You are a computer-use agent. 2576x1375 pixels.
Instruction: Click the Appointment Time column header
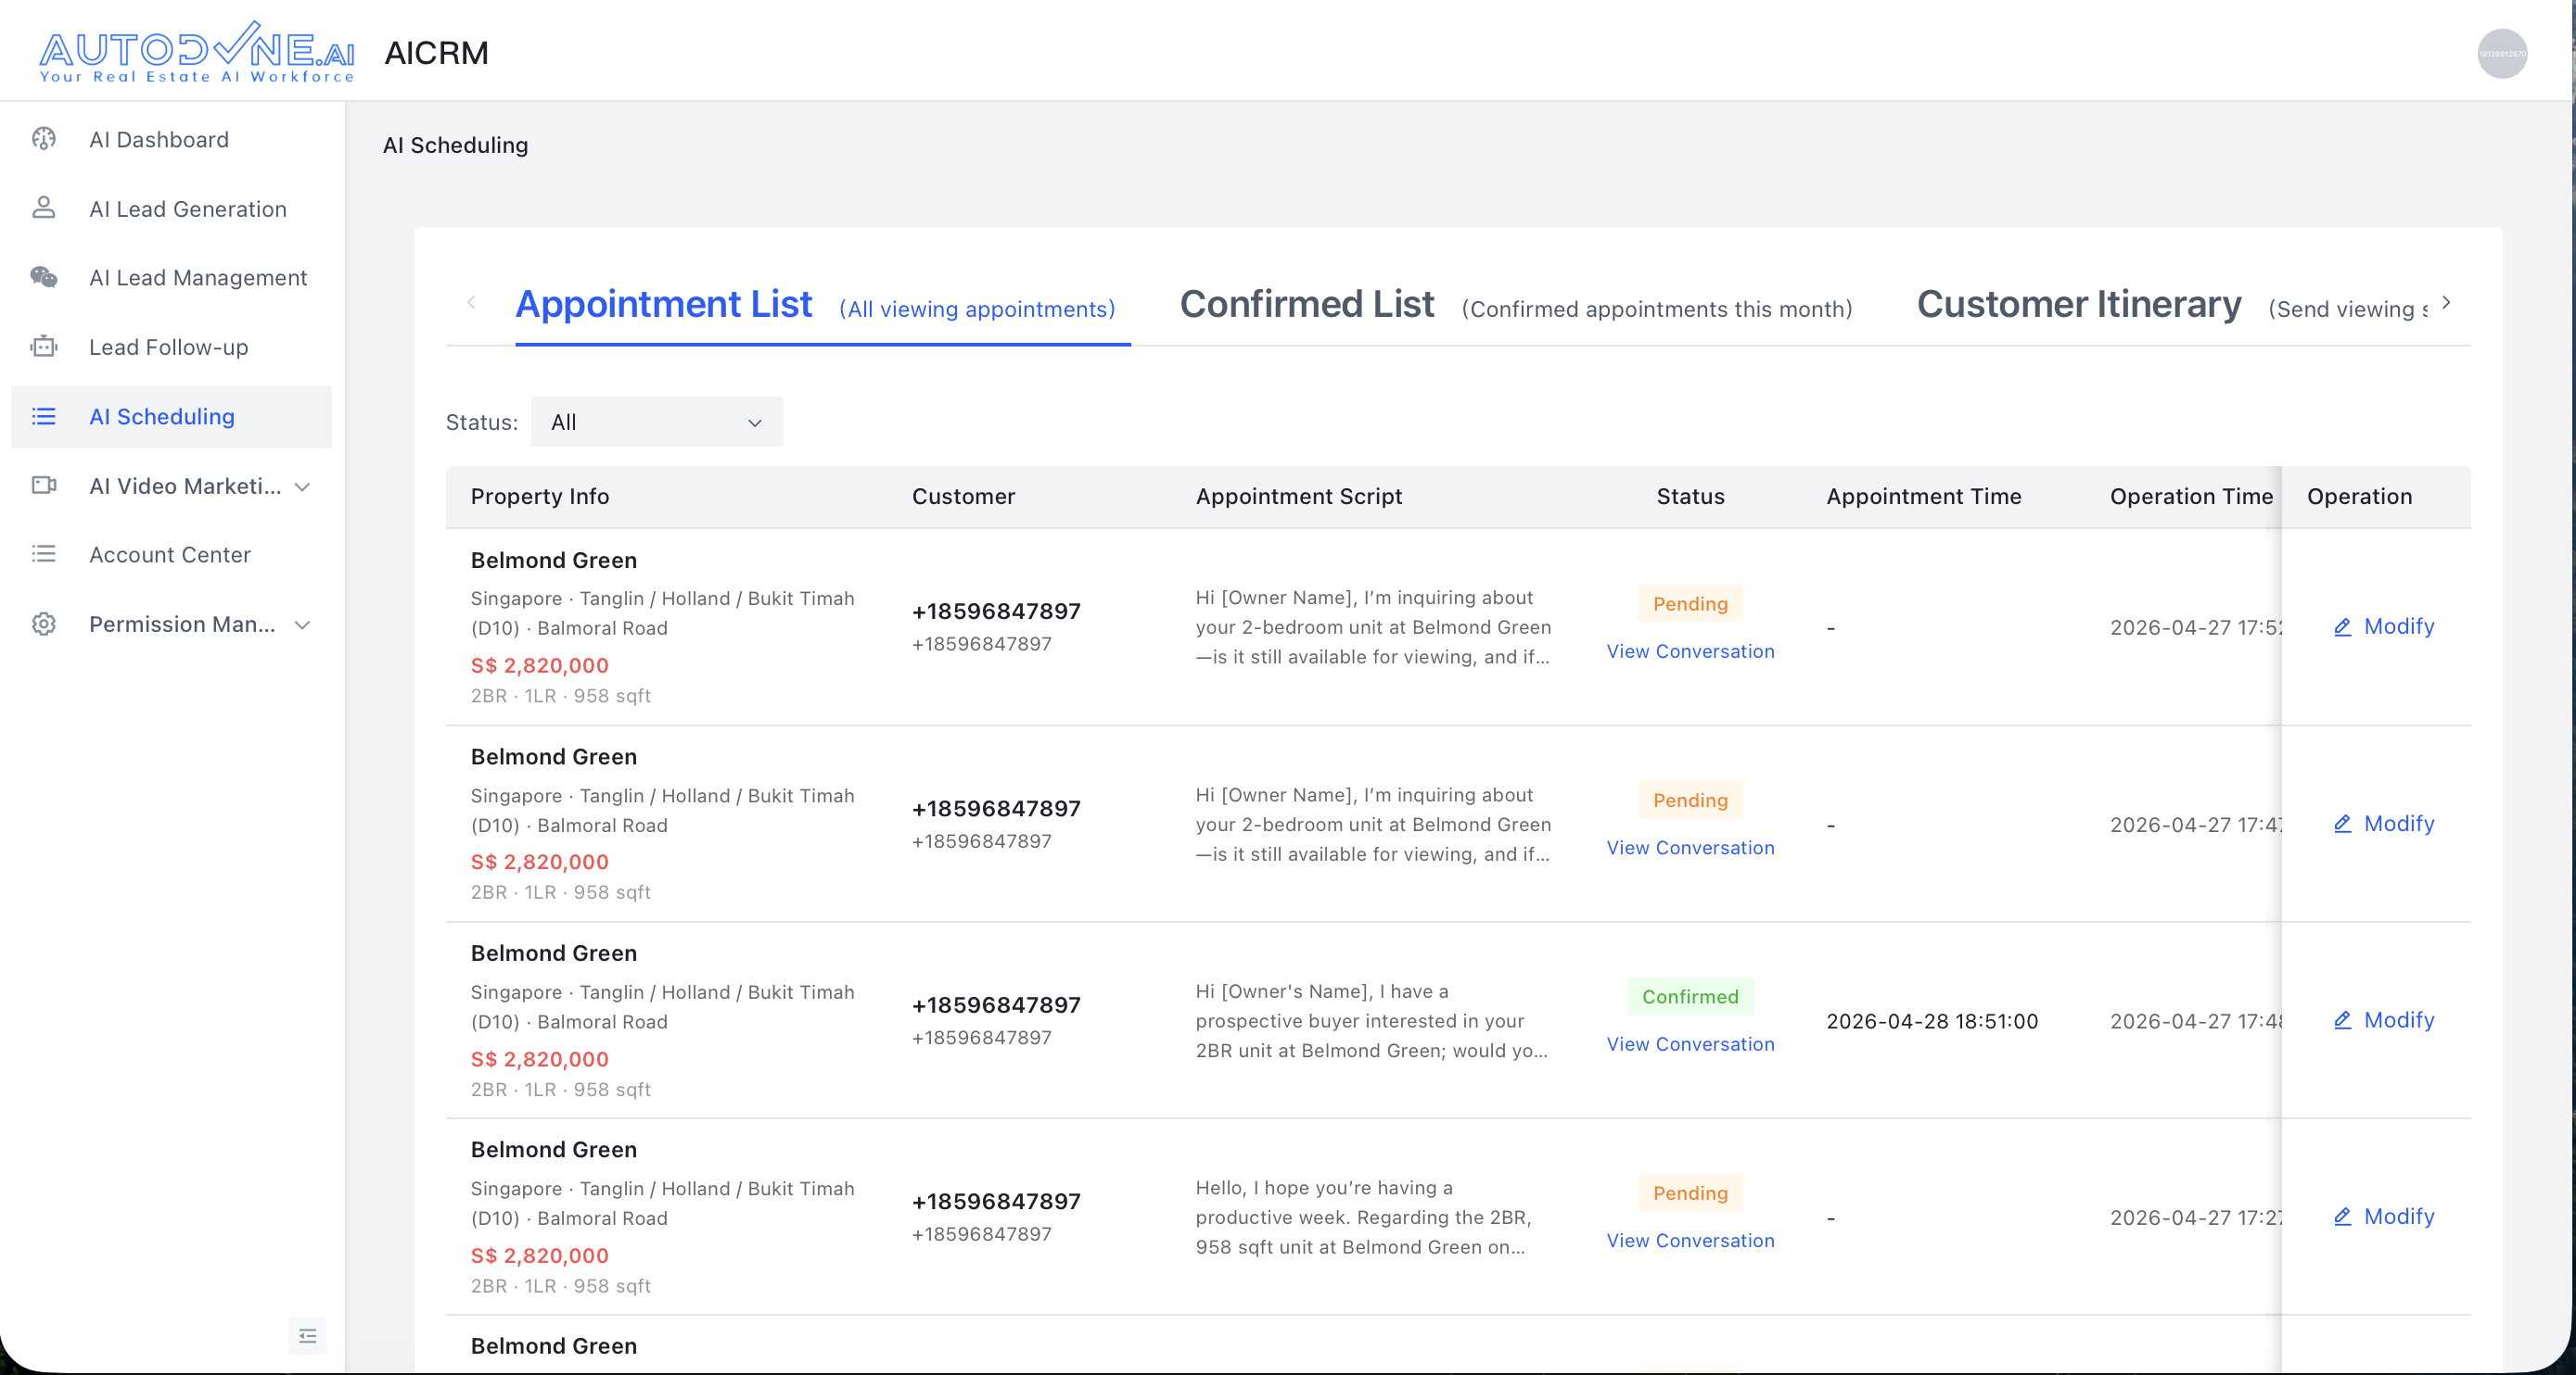[1923, 496]
